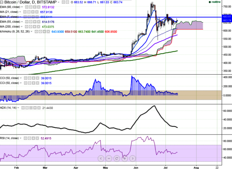This screenshot has width=232, height=169.
Task: Hide first CCI (50, close) with eye icon
Action: tap(26, 78)
